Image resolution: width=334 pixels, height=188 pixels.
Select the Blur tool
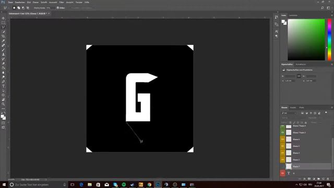coord(3,73)
